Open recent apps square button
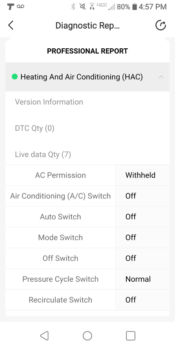175x350 pixels. [131, 336]
